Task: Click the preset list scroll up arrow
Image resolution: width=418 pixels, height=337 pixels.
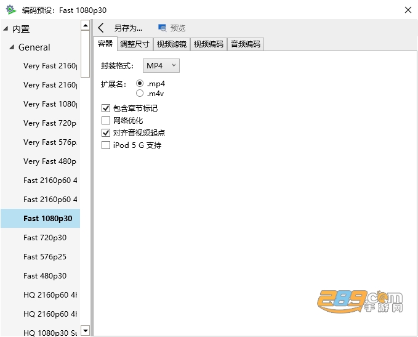Action: 86,25
